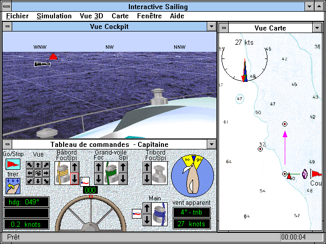This screenshot has height=244, width=326.
Task: Open the Aide menu
Action: (177, 16)
